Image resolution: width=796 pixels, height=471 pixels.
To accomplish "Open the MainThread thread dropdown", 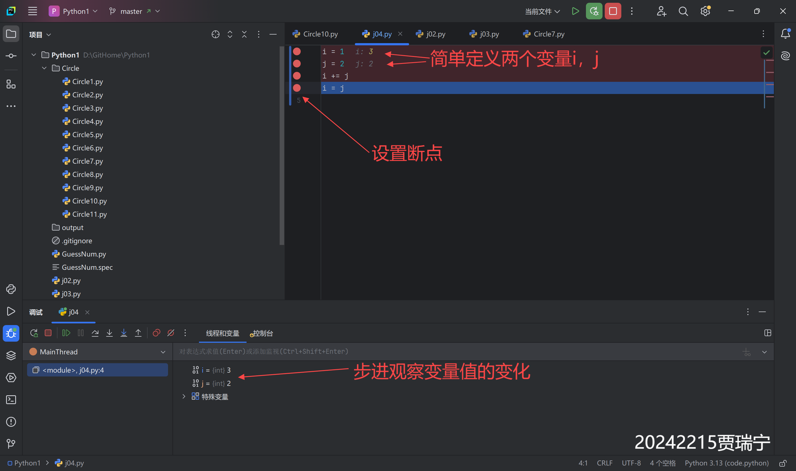I will [163, 352].
